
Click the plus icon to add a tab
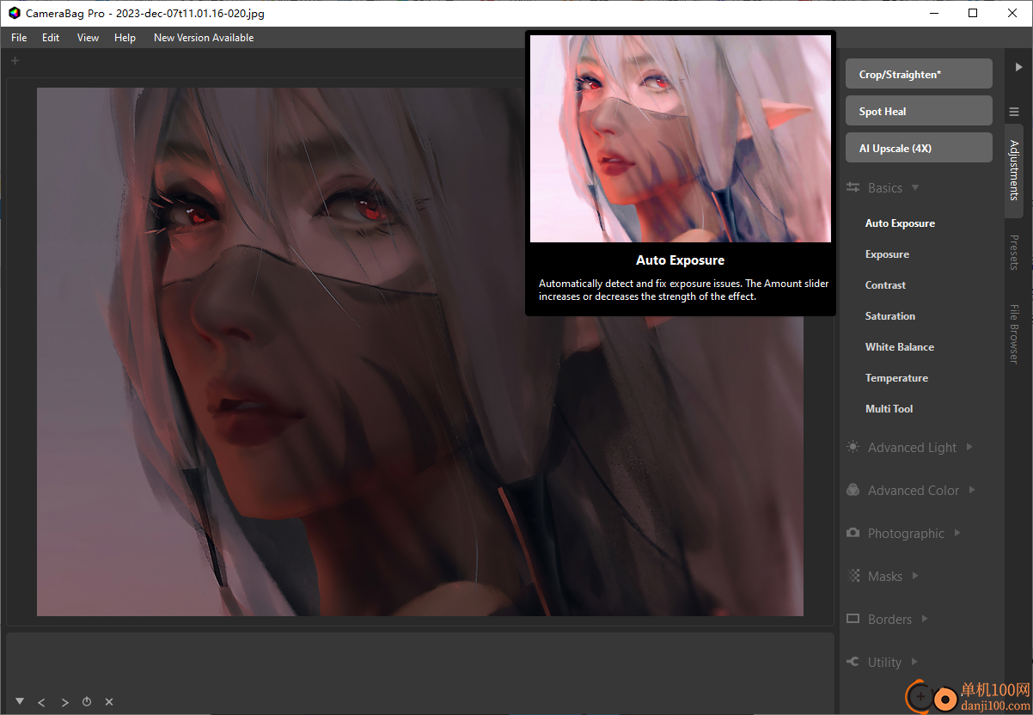coord(15,60)
